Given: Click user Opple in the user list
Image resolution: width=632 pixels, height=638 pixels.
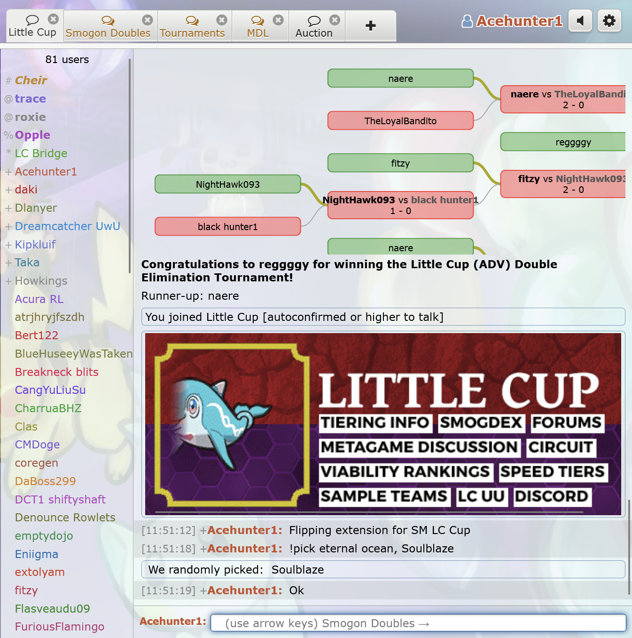Looking at the screenshot, I should click(x=32, y=135).
